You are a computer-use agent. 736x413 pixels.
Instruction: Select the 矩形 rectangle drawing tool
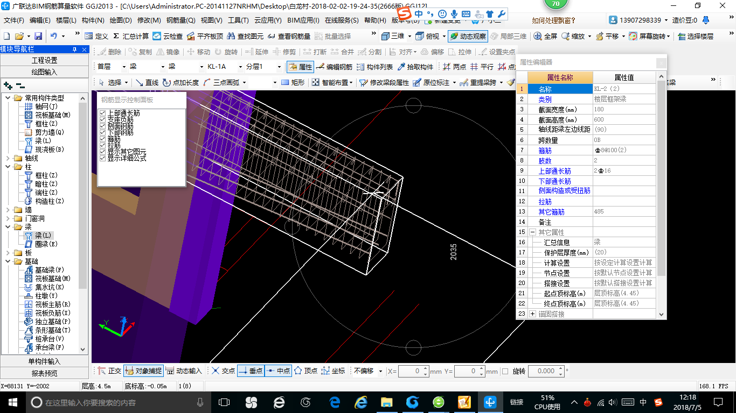click(293, 82)
